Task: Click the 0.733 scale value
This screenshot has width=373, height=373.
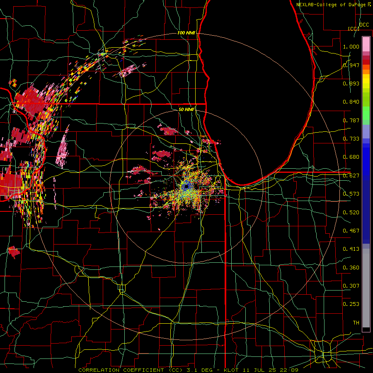Action: 351,139
